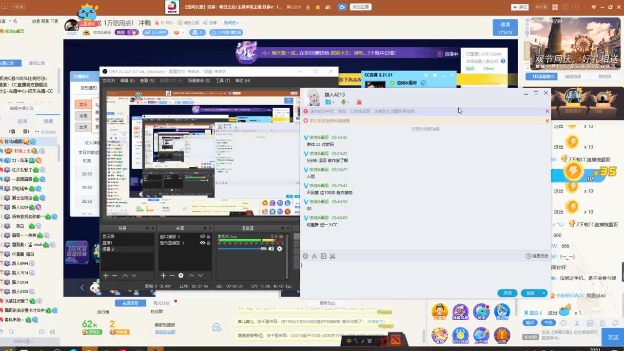Screen dimensions: 624x351
Task: Click large blue 发送 button in room chat
Action: [613, 337]
